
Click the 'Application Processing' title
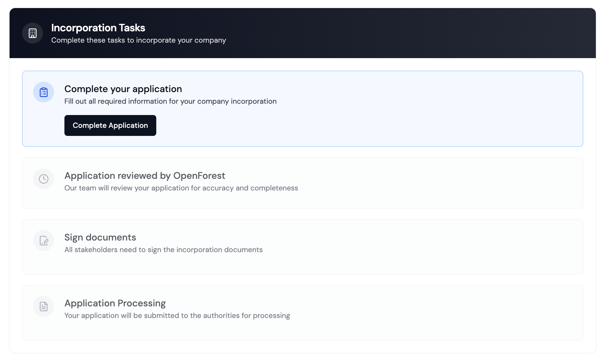(115, 303)
